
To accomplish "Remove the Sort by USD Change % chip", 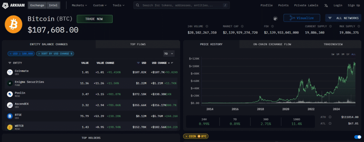I will pos(39,54).
